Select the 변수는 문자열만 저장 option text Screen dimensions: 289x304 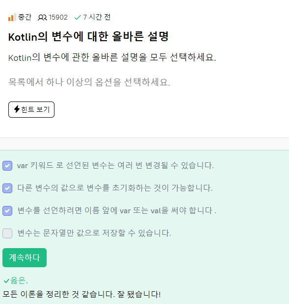coord(94,233)
